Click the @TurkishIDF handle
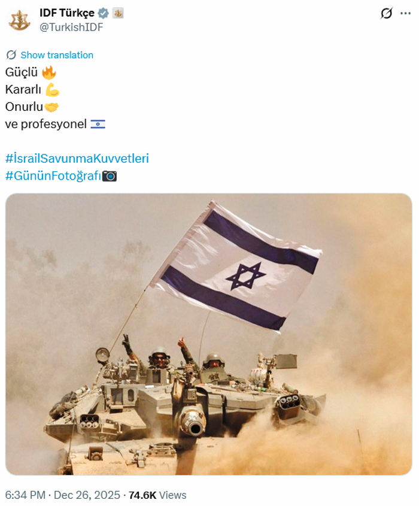419x506 pixels. point(71,27)
